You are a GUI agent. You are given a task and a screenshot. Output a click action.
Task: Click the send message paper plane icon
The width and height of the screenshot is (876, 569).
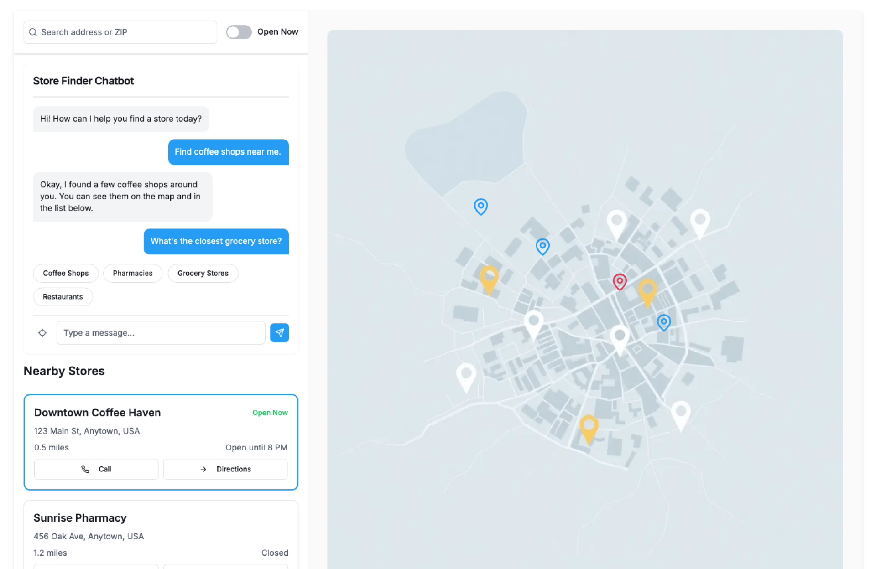(279, 333)
